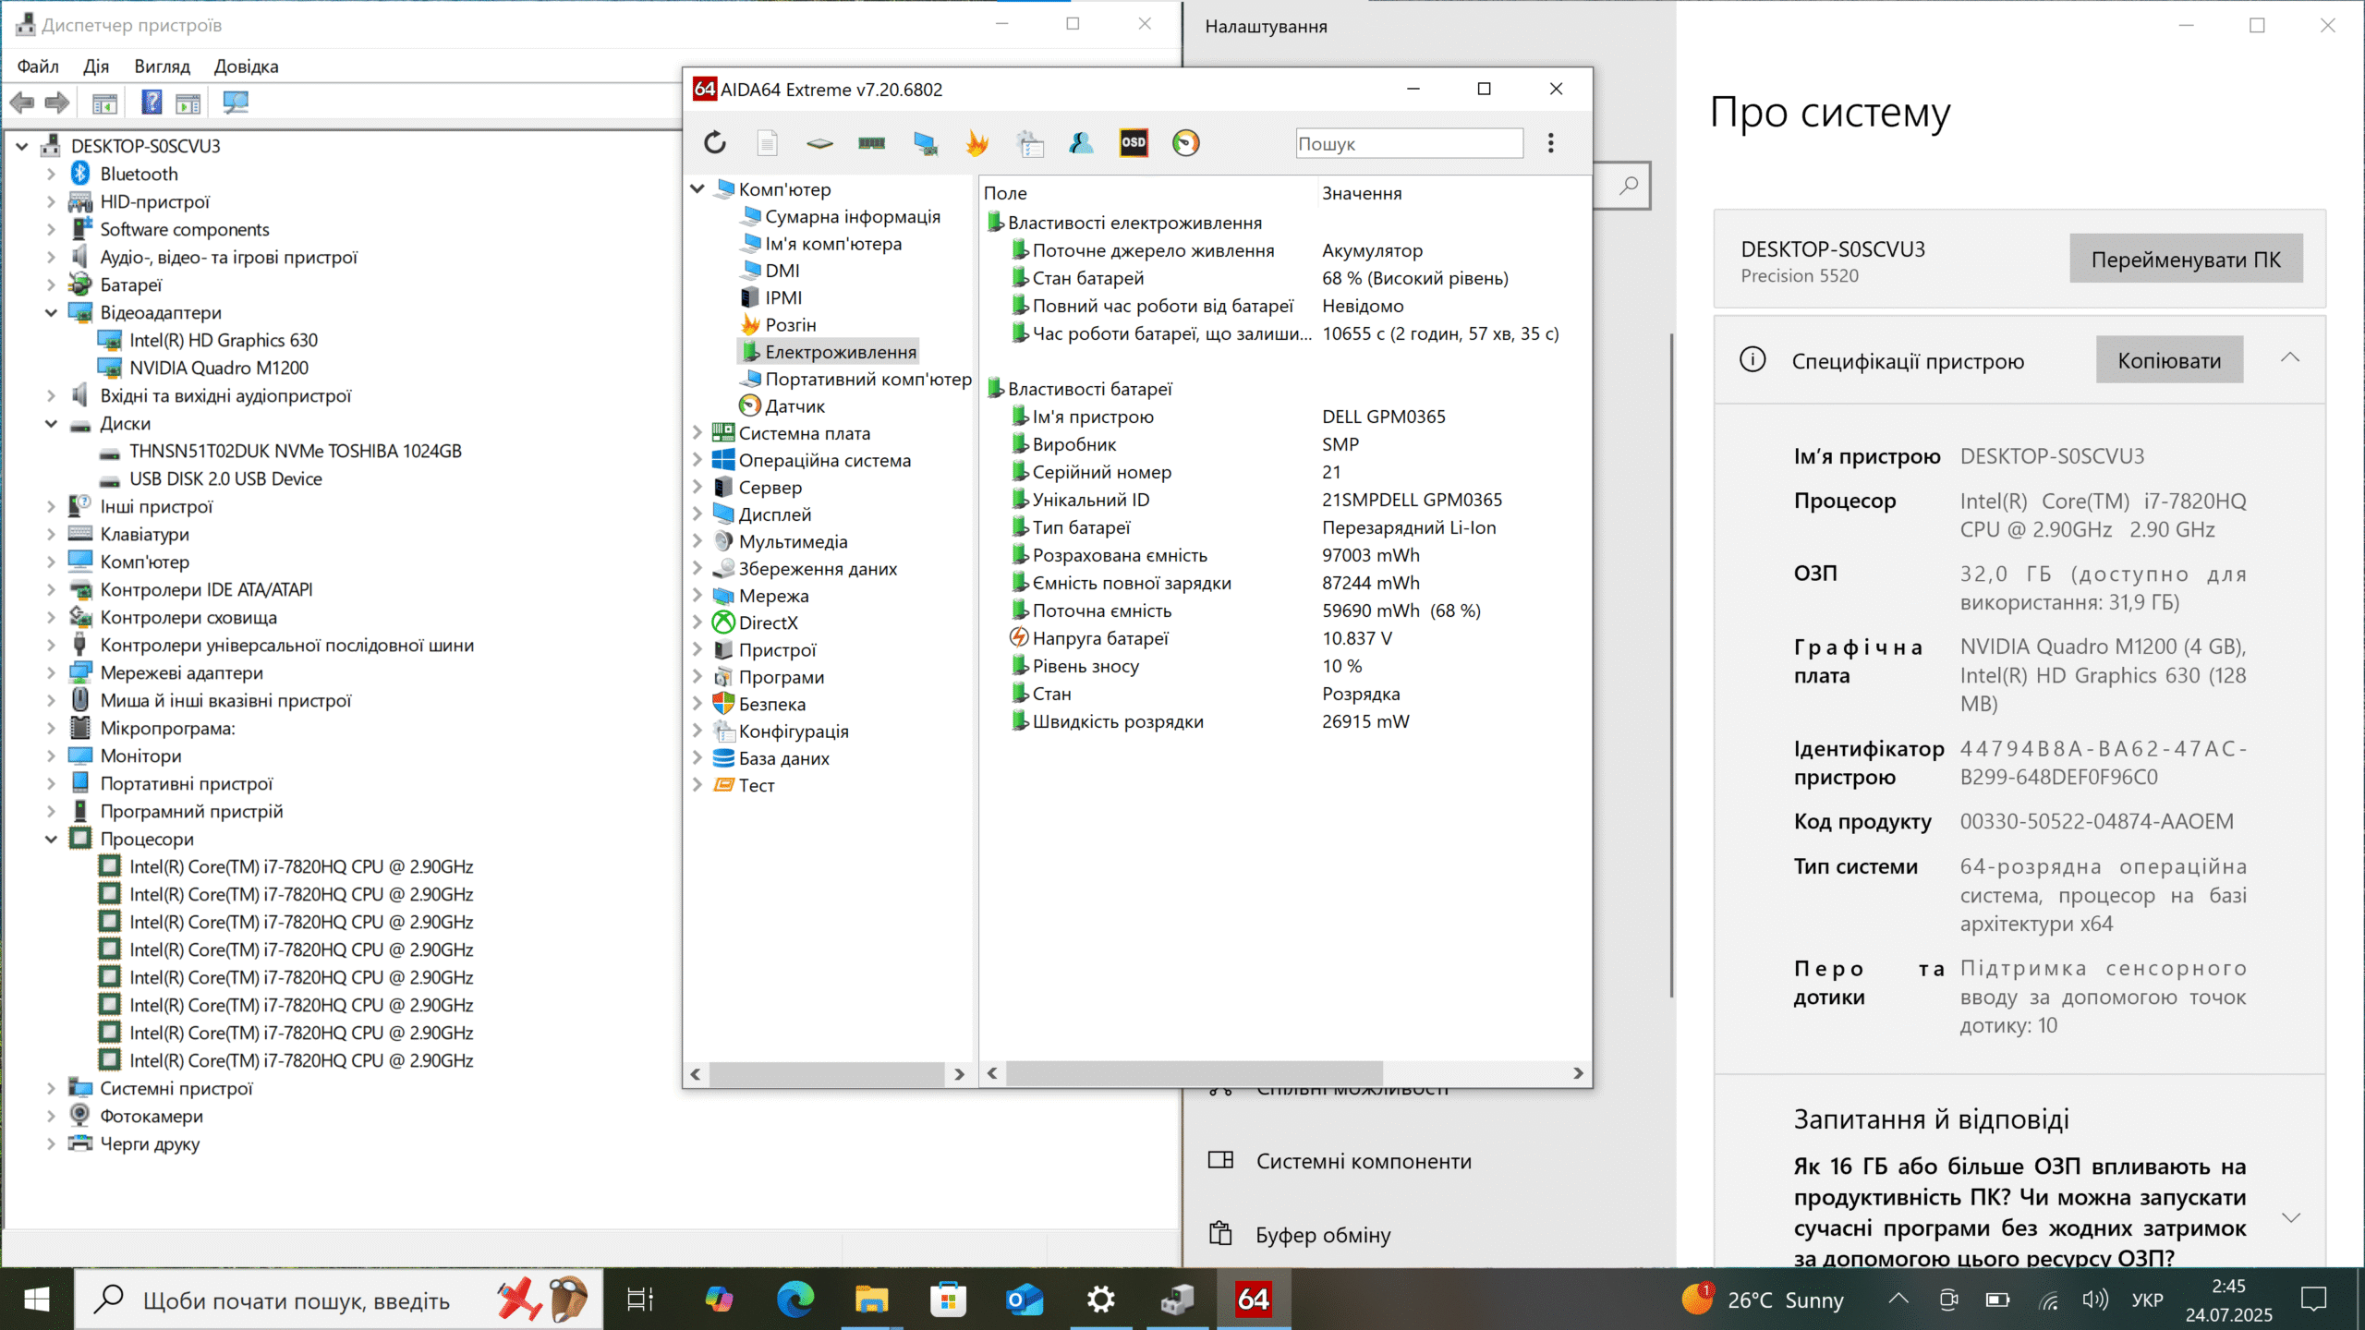Screen dimensions: 2365x1330
Task: Open Settings gear on the taskbar
Action: [x=1101, y=1300]
